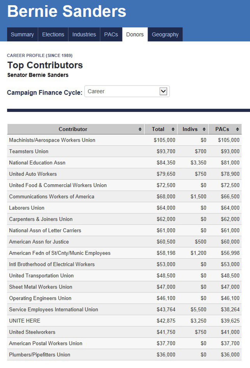This screenshot has height=368, width=250.
Task: Click the Bernie Sanders page title
Action: [x=67, y=11]
